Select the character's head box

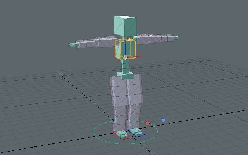tap(125, 26)
